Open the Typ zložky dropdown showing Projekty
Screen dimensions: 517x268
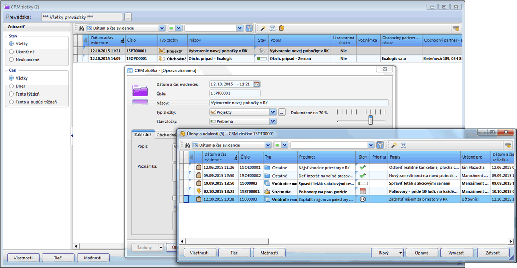(273, 112)
